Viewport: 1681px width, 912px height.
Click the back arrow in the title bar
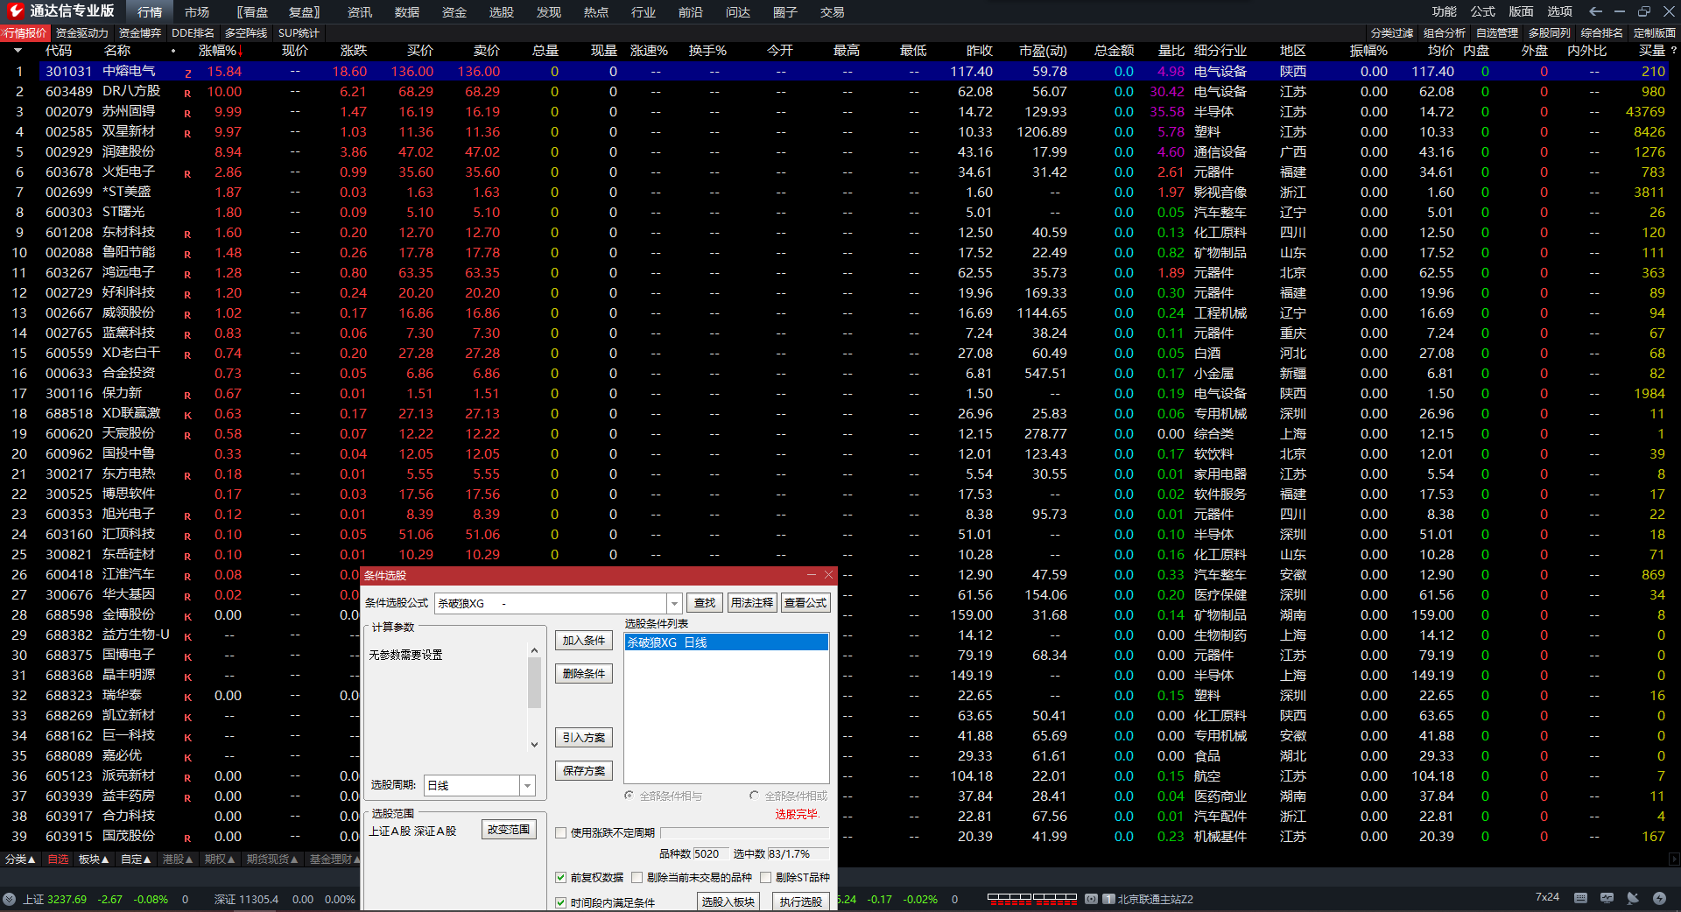click(1595, 11)
